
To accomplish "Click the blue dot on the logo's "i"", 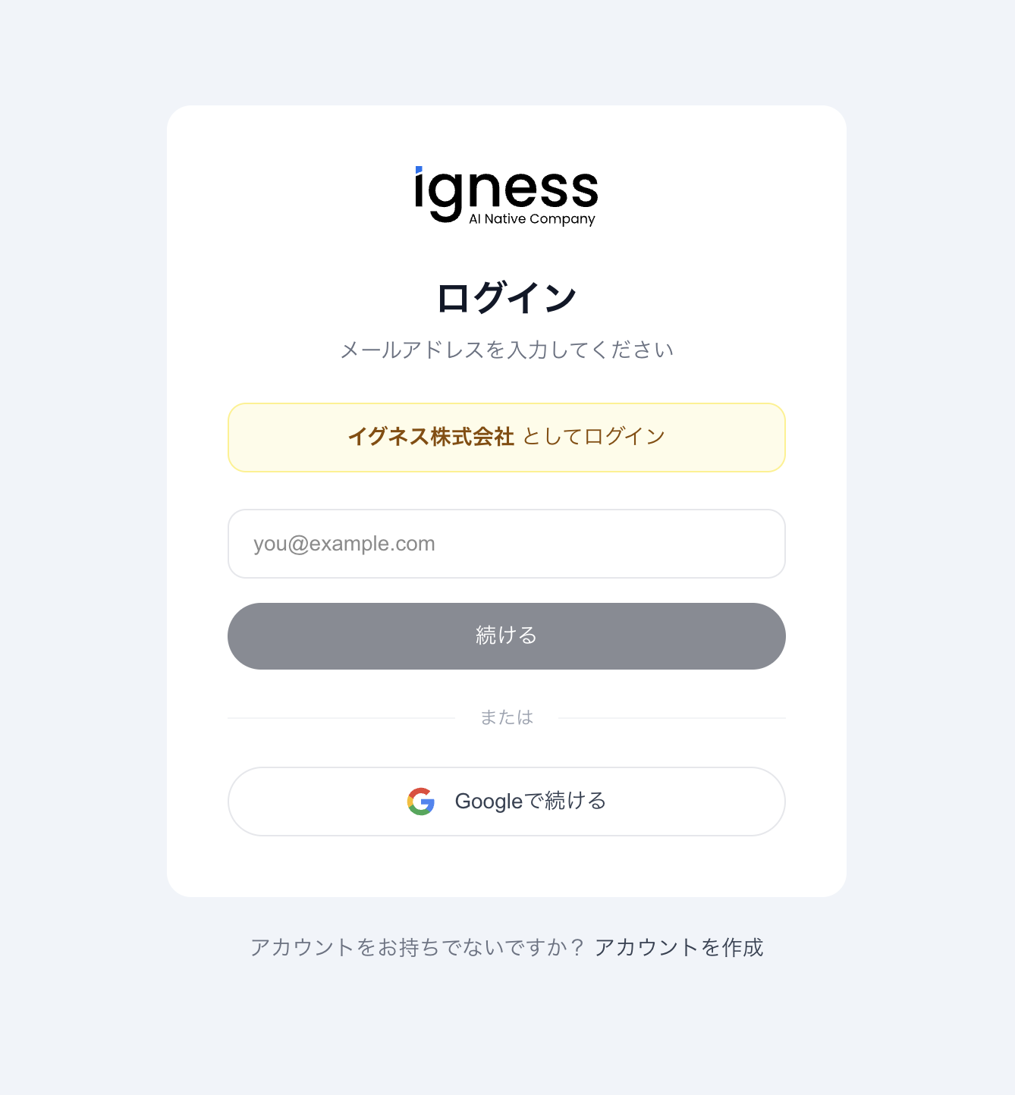I will click(x=419, y=170).
